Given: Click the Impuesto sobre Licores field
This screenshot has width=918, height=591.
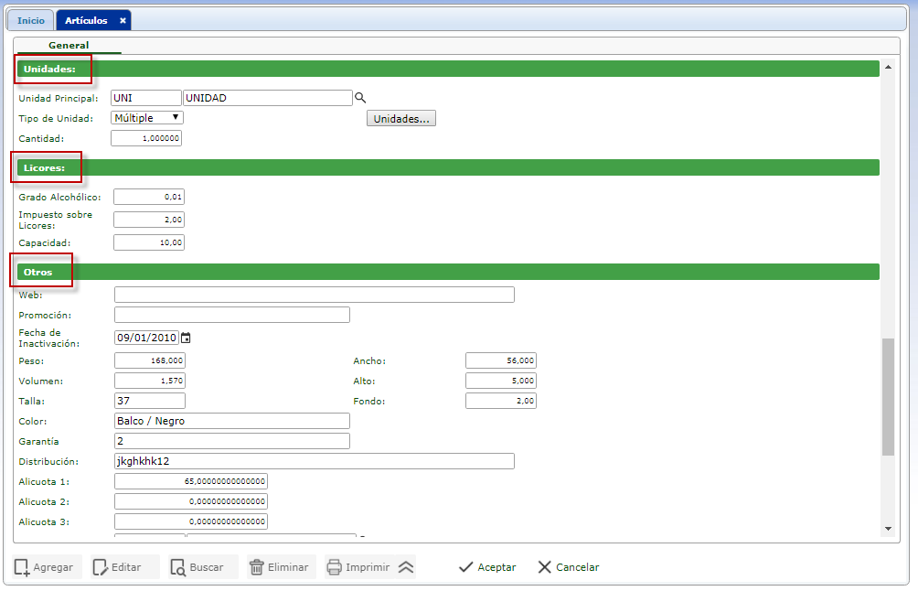Looking at the screenshot, I should [x=149, y=220].
